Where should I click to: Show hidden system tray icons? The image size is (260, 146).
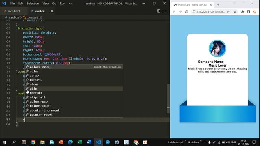pos(205,142)
